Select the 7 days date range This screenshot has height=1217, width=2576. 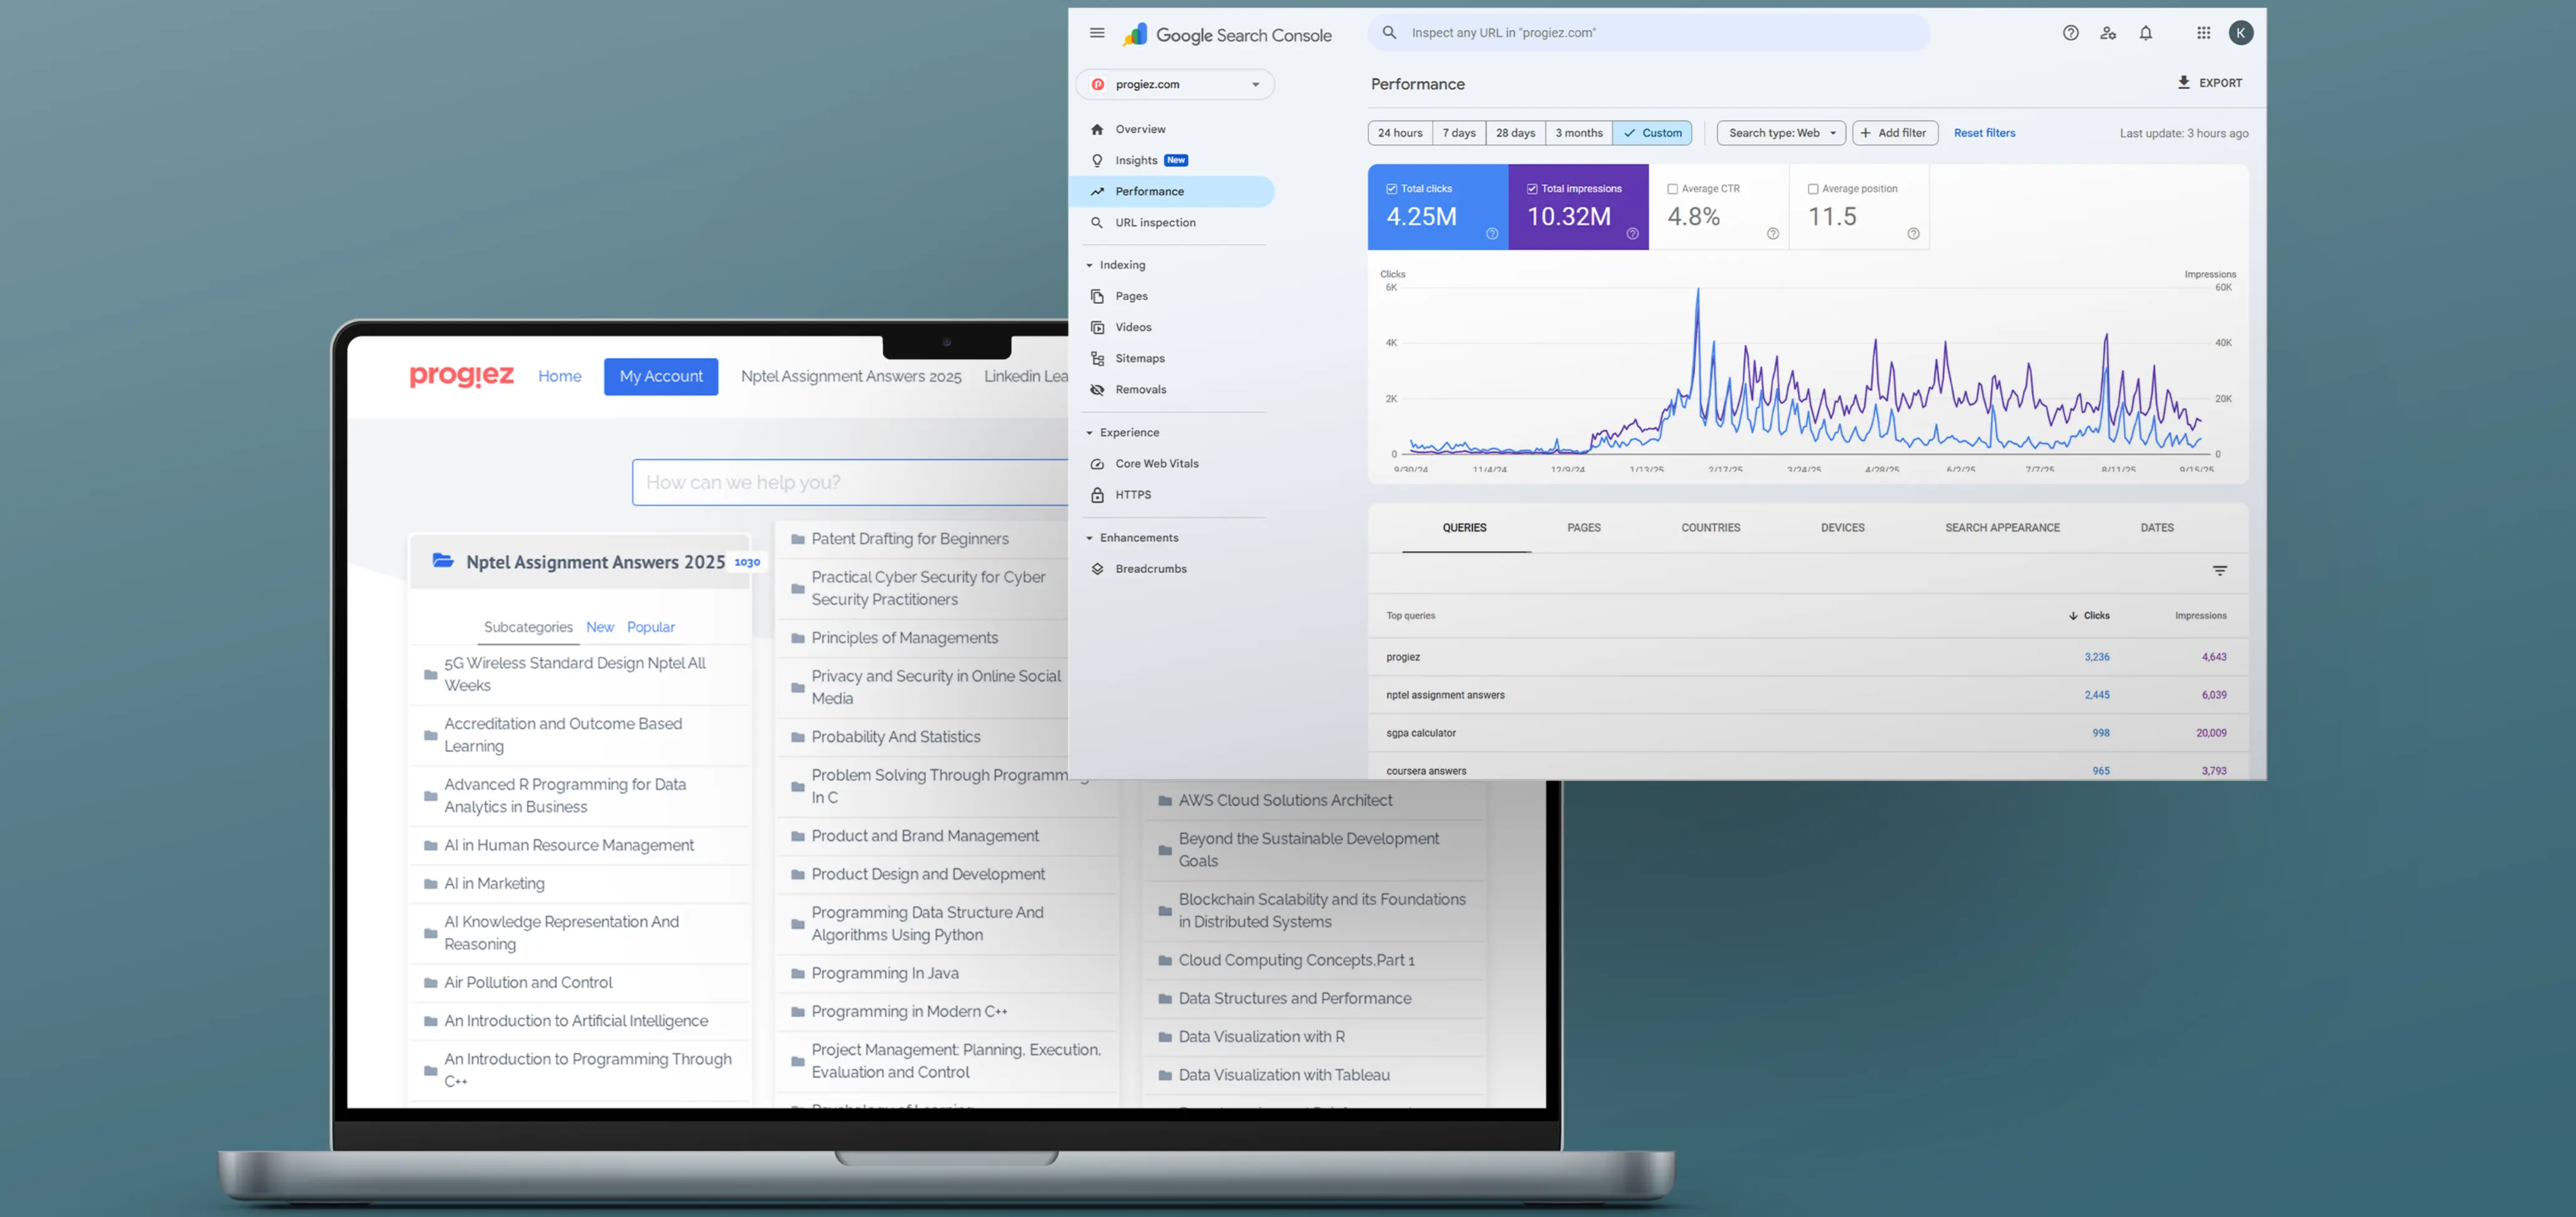point(1459,133)
